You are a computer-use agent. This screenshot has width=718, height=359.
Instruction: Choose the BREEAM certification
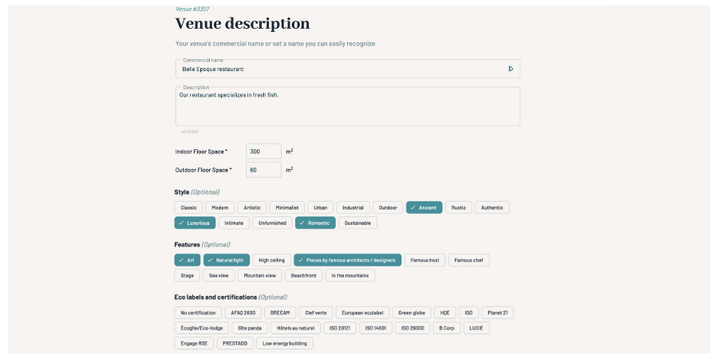[280, 313]
